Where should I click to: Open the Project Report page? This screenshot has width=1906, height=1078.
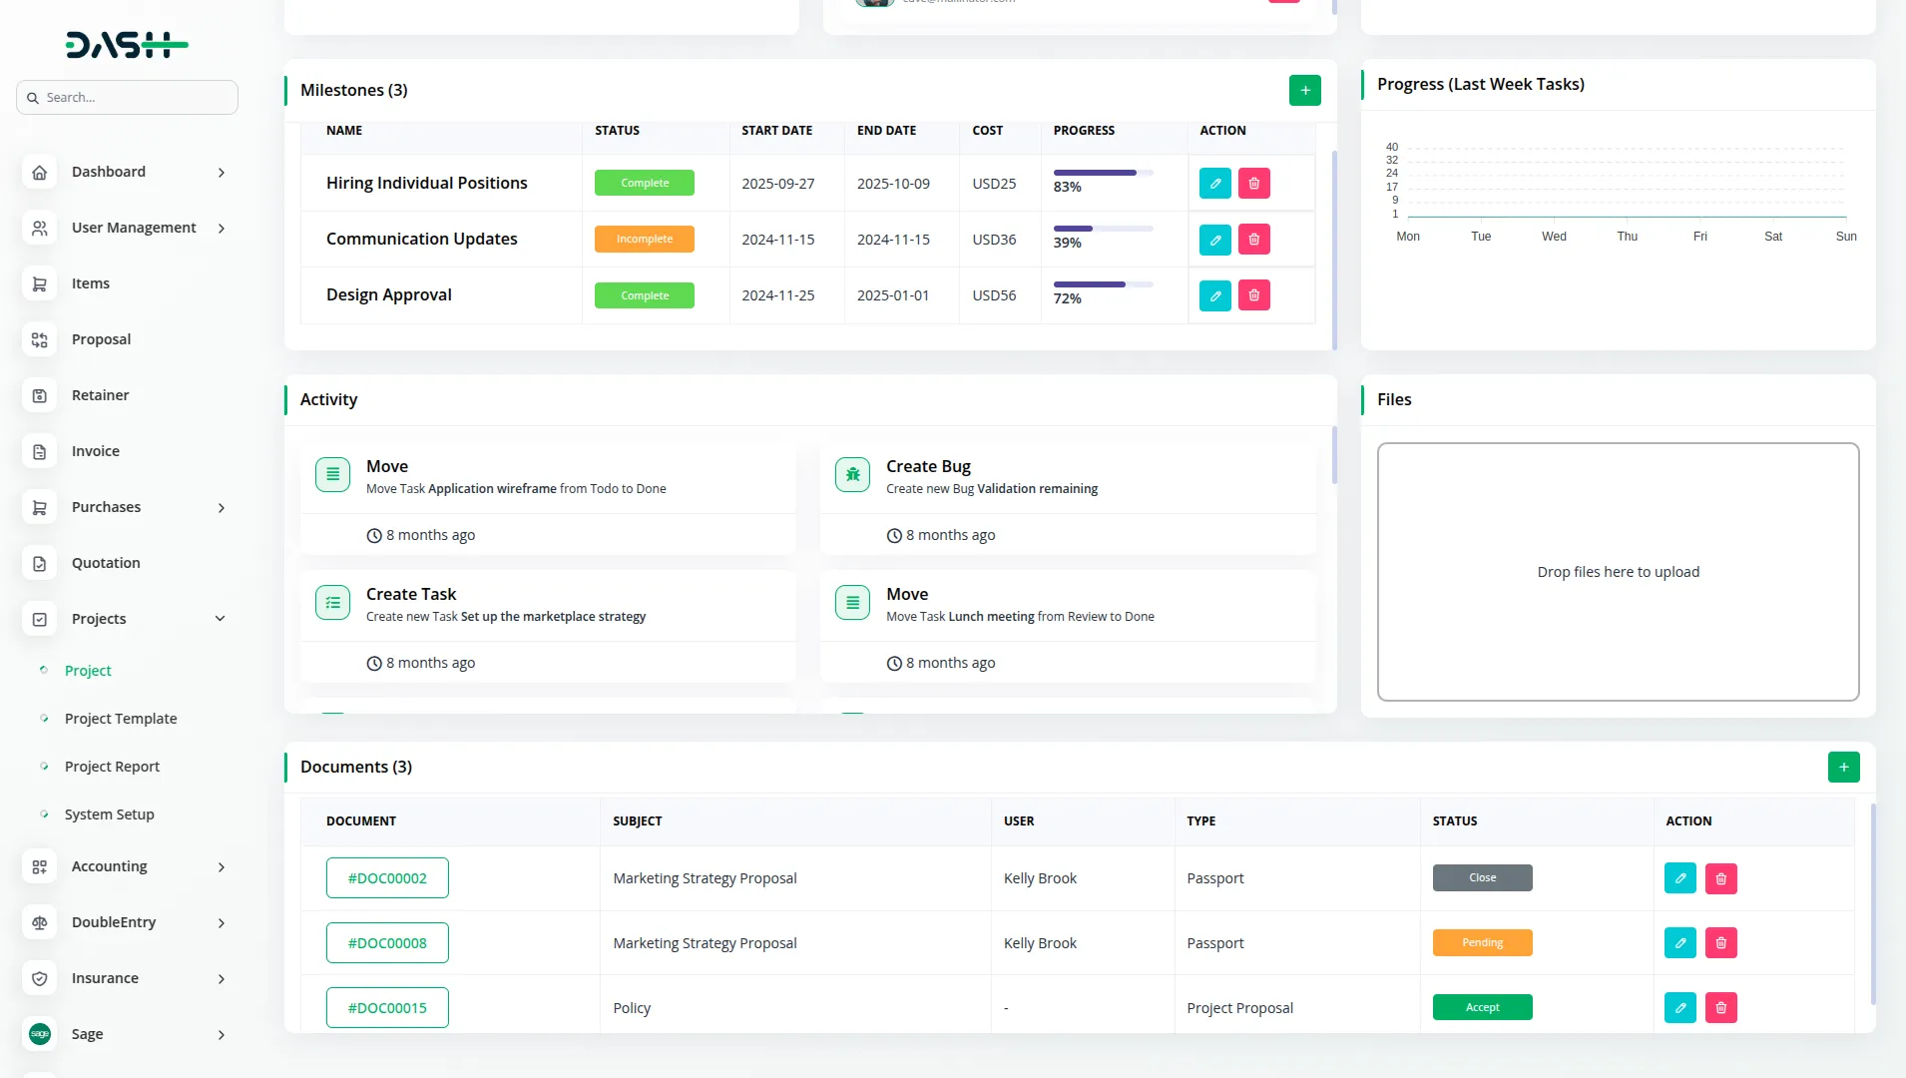[x=111, y=766]
